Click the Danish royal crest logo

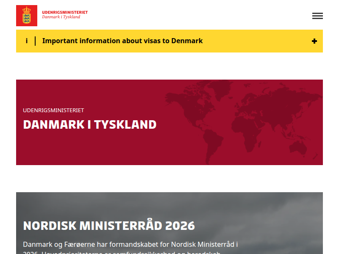pos(27,16)
